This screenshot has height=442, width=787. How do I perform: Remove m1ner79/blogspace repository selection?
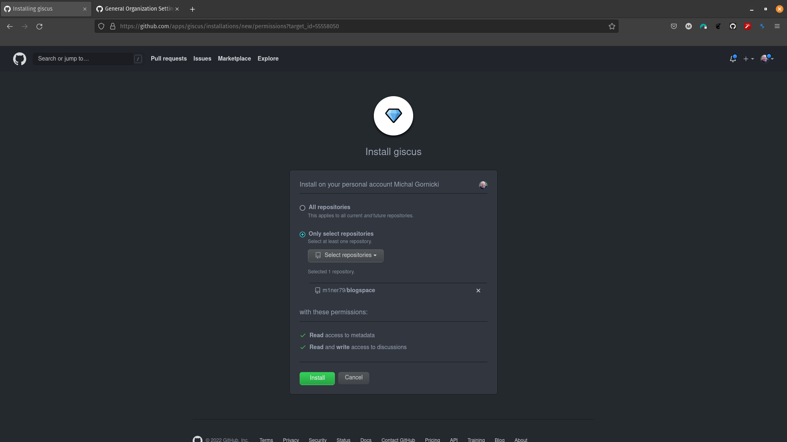pyautogui.click(x=478, y=290)
